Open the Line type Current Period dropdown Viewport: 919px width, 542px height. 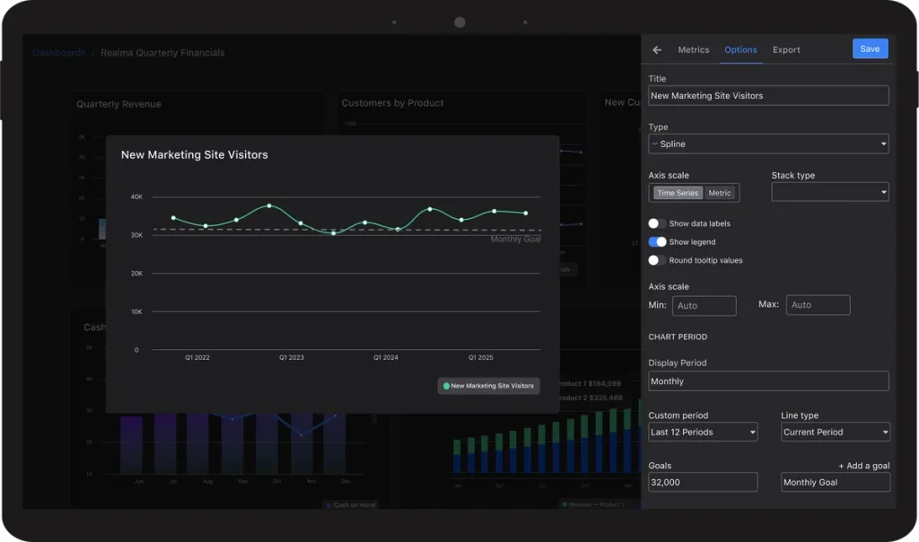(x=836, y=432)
